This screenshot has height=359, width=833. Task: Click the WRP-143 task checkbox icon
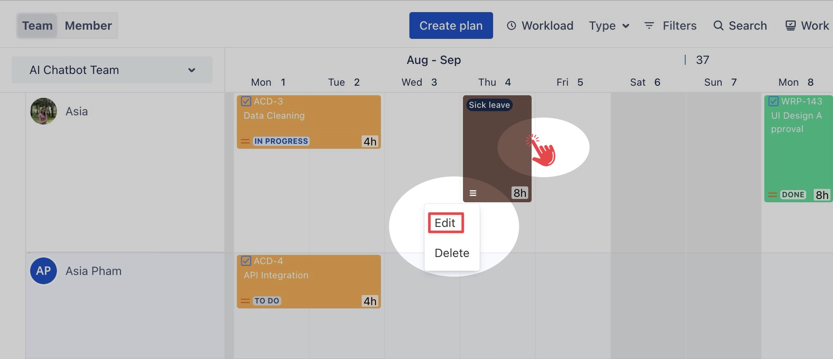[x=774, y=101]
